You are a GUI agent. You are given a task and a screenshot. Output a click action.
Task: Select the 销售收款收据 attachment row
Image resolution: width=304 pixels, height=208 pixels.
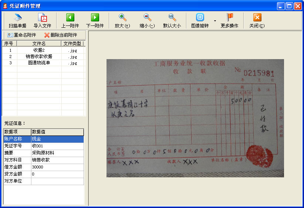(x=39, y=57)
